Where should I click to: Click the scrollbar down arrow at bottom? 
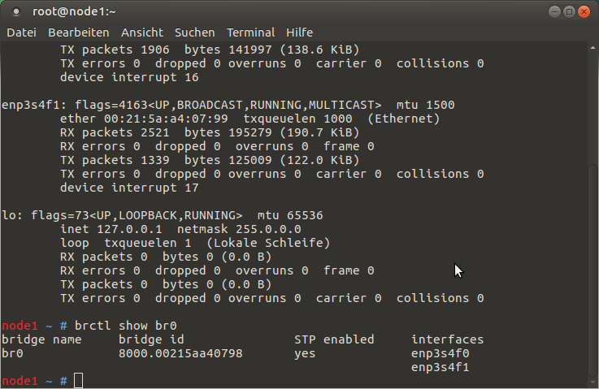click(x=592, y=383)
